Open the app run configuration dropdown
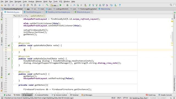 [x=54, y=5]
